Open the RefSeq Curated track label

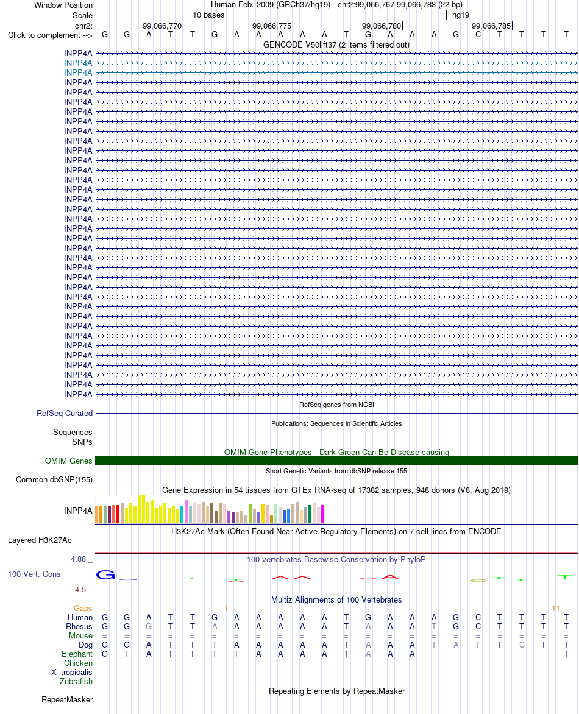tap(65, 413)
